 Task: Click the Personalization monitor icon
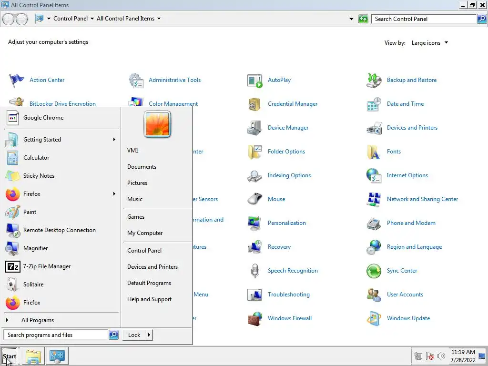click(x=254, y=223)
